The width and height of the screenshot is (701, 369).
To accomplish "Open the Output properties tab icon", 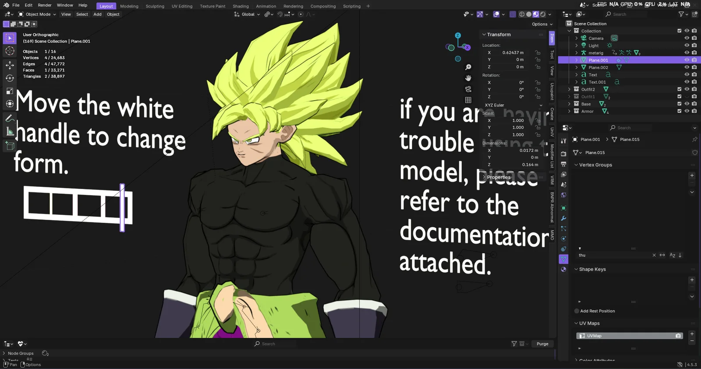I will point(563,164).
